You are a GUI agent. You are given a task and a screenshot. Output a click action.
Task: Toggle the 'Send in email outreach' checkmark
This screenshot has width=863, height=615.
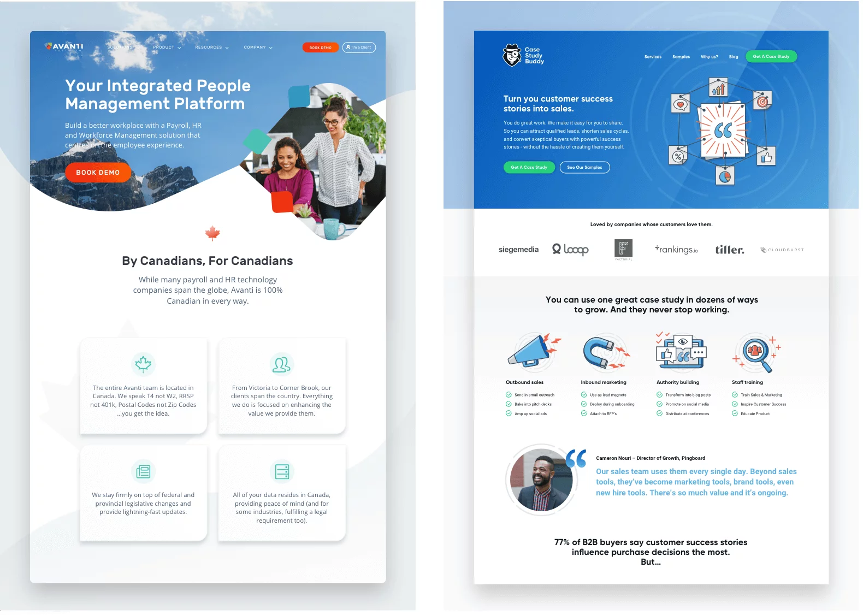[x=509, y=395]
